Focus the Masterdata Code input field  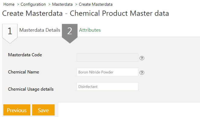[107, 58]
